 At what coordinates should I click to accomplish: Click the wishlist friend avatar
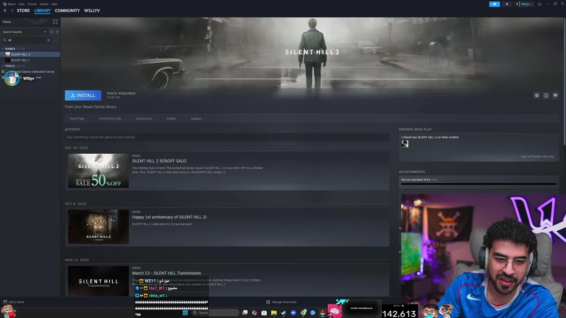405,144
